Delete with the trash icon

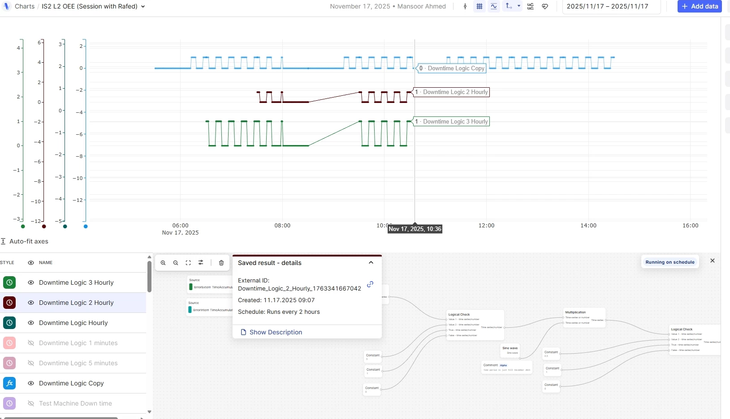221,263
